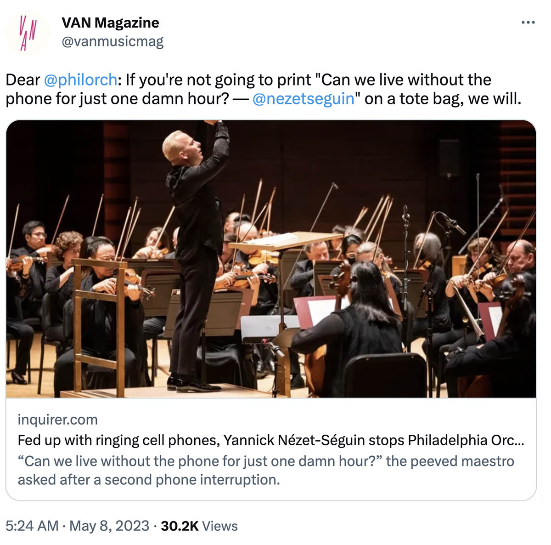Image resolution: width=551 pixels, height=545 pixels.
Task: Open the @nezetseguin mention
Action: [x=304, y=99]
